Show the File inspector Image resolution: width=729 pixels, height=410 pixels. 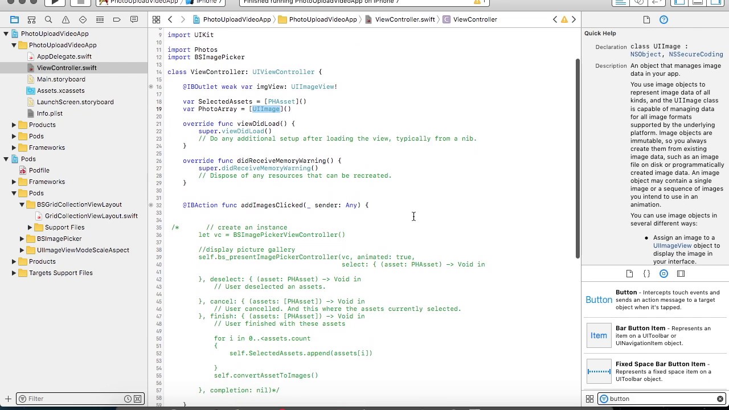(646, 19)
